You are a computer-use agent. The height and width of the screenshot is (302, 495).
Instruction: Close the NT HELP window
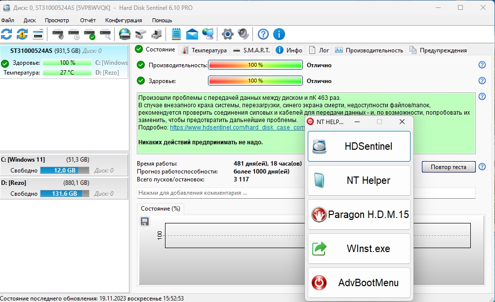pos(402,122)
